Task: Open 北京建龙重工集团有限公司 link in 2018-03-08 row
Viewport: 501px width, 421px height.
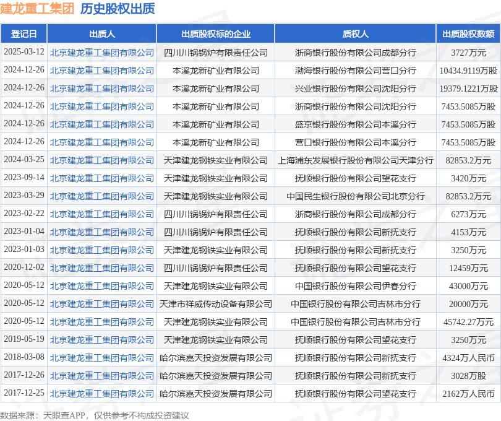Action: [102, 358]
